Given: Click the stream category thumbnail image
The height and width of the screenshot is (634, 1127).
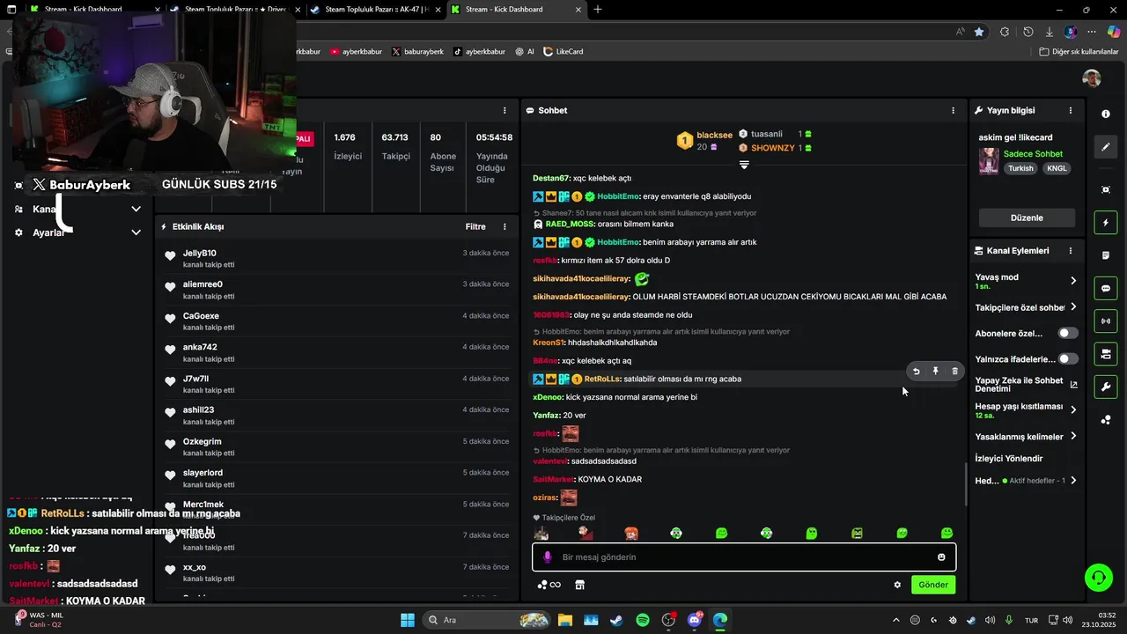Looking at the screenshot, I should point(989,161).
